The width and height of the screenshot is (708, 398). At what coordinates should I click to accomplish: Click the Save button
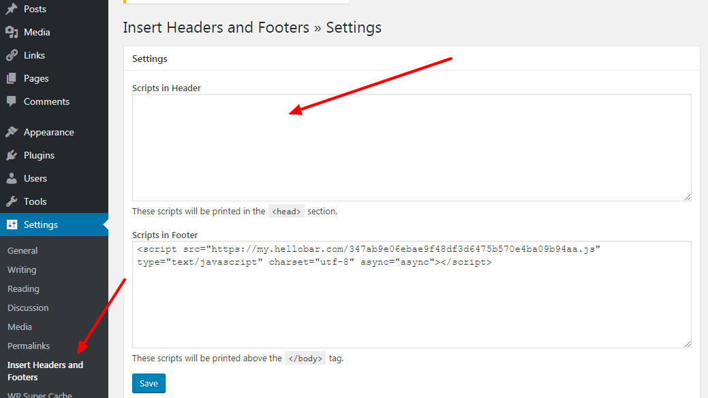pyautogui.click(x=149, y=383)
